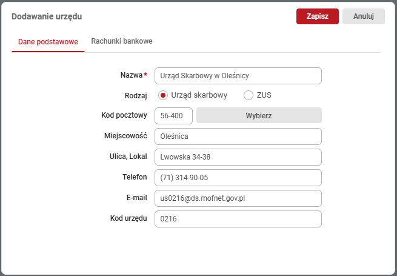Save the office with the Zapisz button
The height and width of the screenshot is (276, 397).
point(317,16)
